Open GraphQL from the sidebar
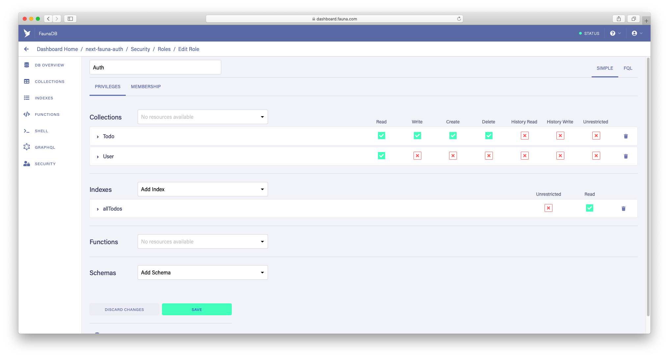The width and height of the screenshot is (669, 358). pos(45,147)
